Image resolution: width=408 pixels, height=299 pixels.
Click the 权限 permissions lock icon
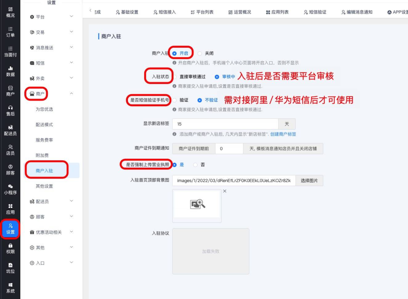pyautogui.click(x=10, y=248)
